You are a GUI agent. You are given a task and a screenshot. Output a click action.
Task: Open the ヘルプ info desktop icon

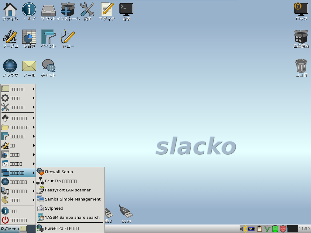[29, 12]
